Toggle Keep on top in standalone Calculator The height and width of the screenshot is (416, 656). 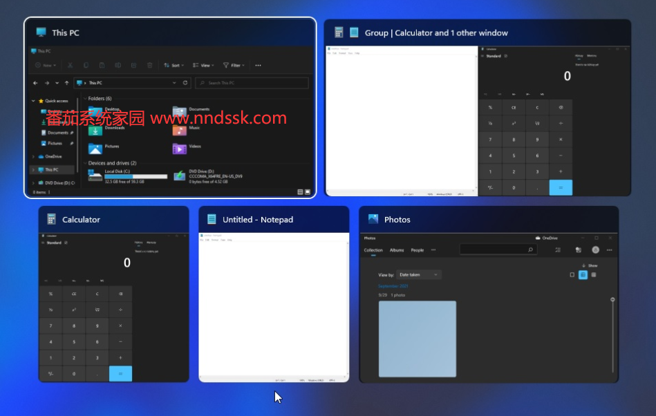[66, 243]
